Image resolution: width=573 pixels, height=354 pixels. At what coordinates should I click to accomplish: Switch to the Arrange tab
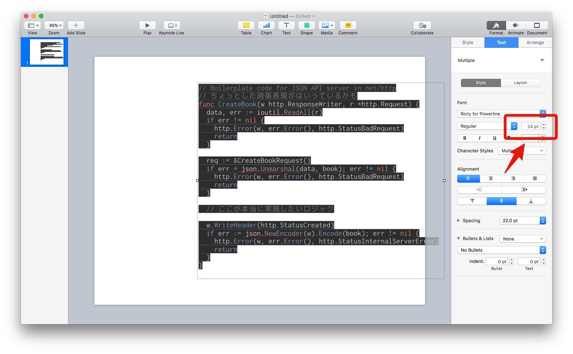tap(535, 43)
